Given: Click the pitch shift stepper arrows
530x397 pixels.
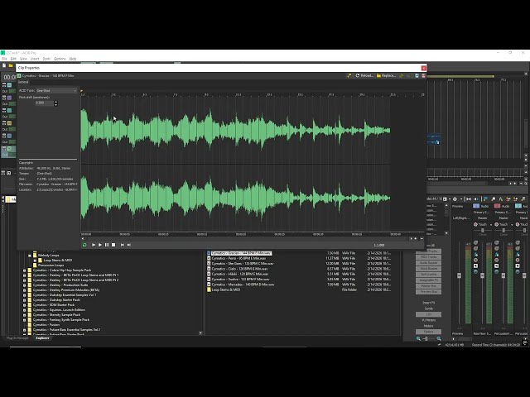Looking at the screenshot, I should click(x=55, y=103).
